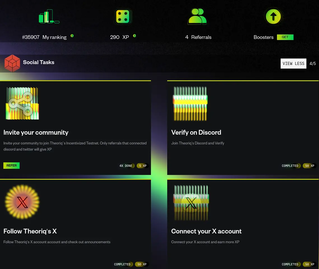Viewport: 319px width, 269px height.
Task: Click the Boosters up-arrow icon
Action: coord(273,17)
